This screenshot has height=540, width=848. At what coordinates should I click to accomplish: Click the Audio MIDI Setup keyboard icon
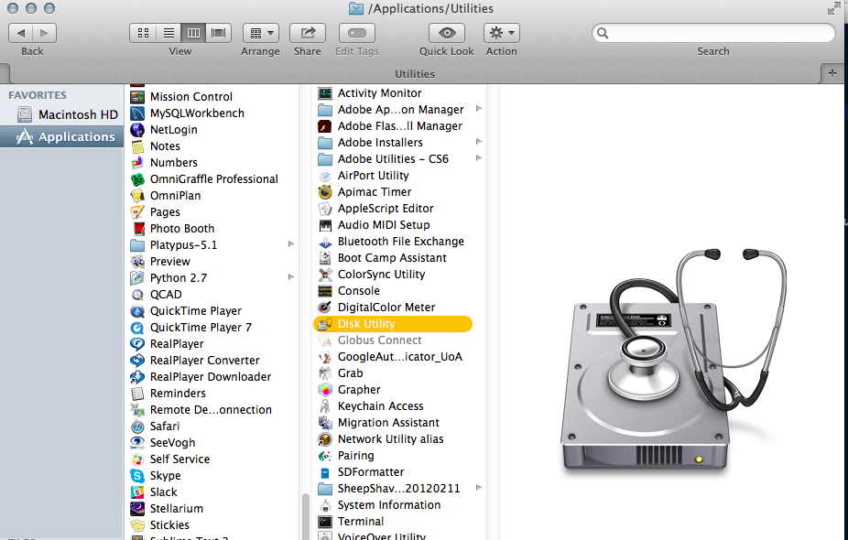click(x=325, y=225)
